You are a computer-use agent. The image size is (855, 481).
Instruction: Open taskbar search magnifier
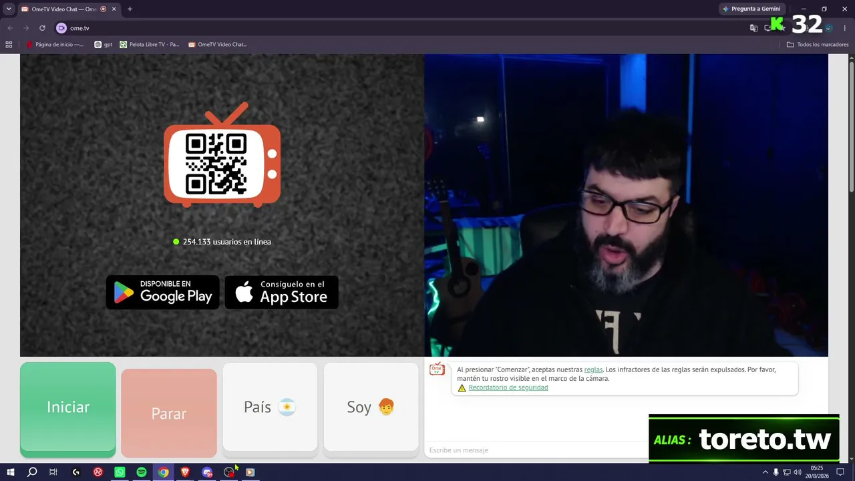(31, 472)
